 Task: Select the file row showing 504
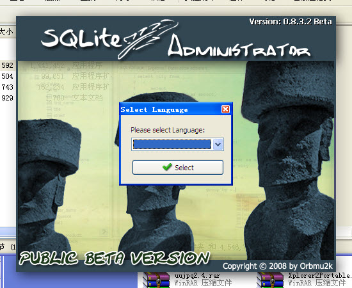[8, 76]
